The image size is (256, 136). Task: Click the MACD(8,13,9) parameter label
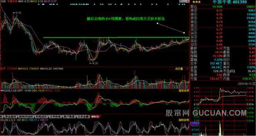(8, 91)
